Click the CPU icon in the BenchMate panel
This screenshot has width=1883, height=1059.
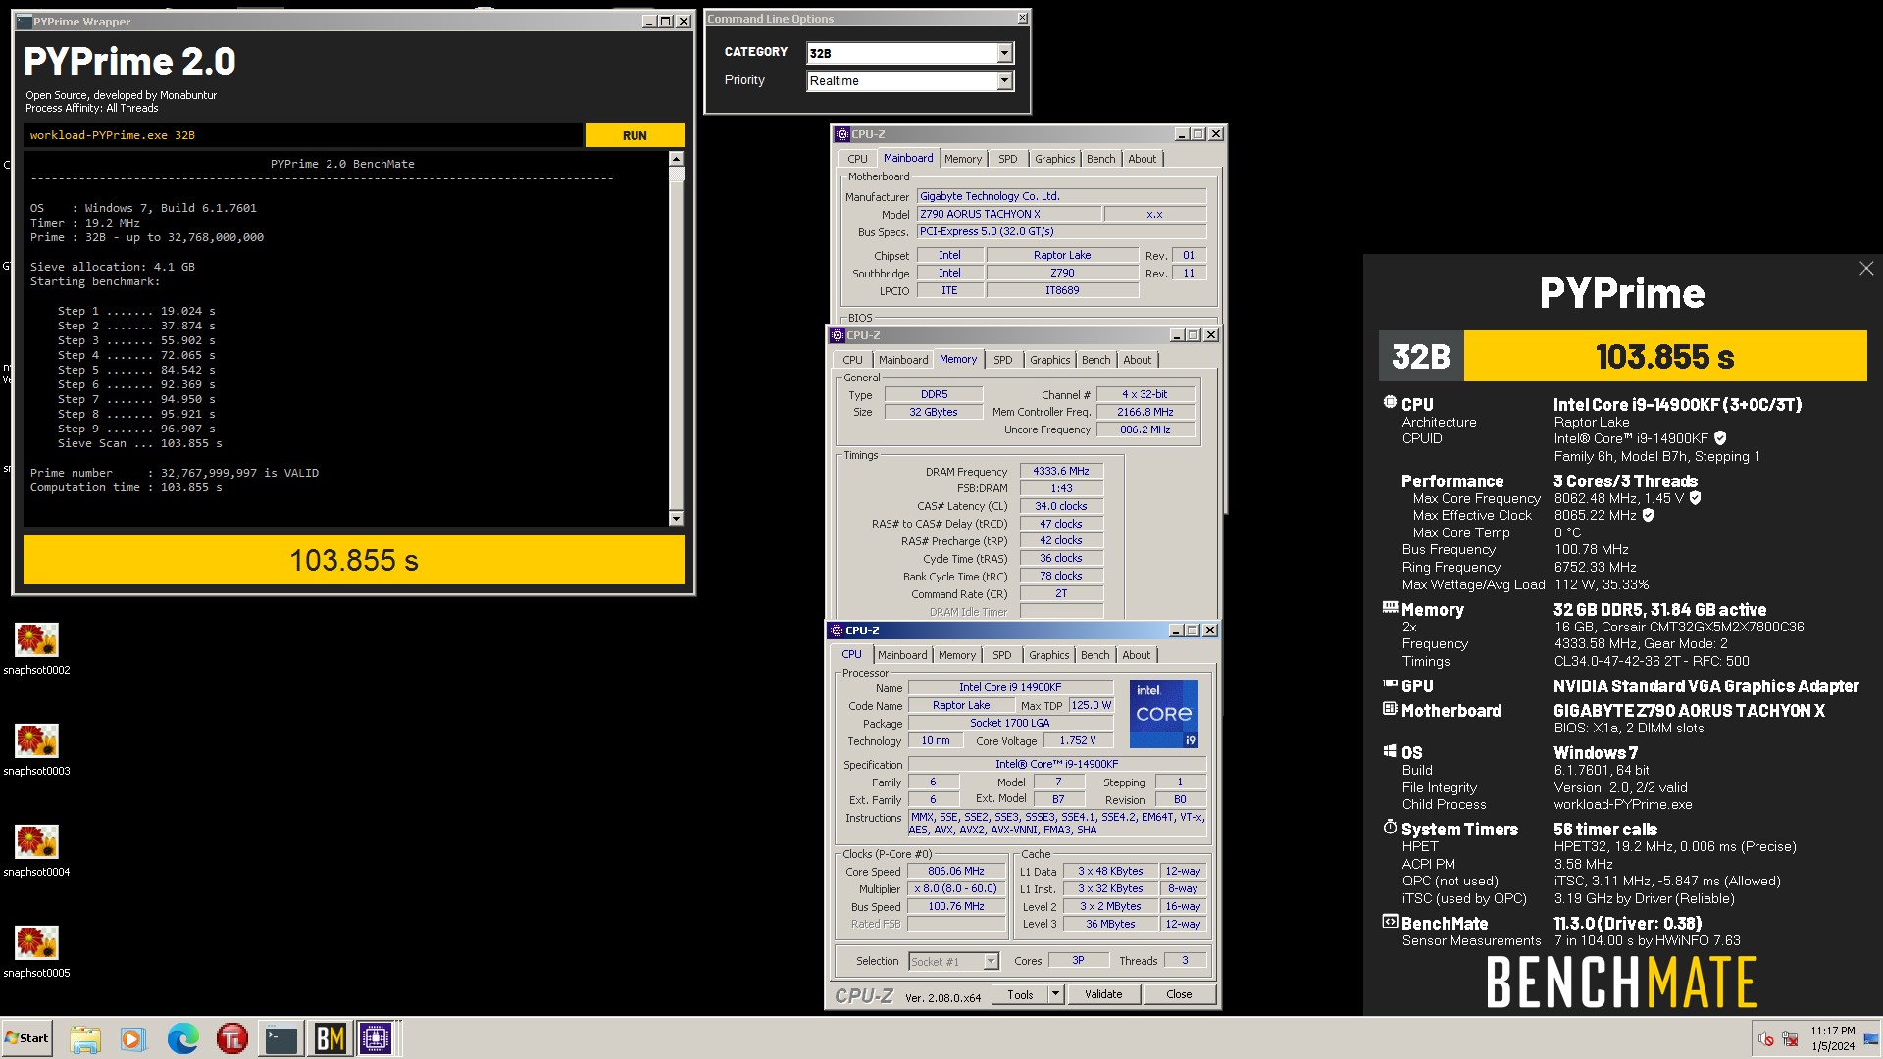pos(1390,402)
